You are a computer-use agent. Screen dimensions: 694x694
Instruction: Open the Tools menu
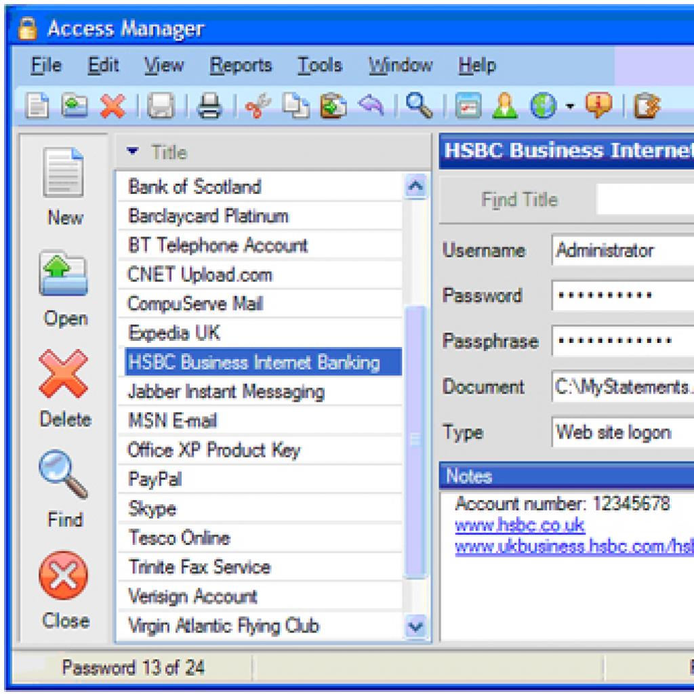pyautogui.click(x=320, y=66)
